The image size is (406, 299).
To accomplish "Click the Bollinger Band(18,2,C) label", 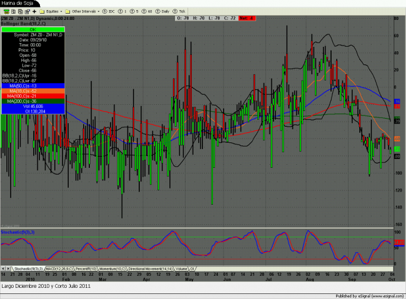I will click(x=23, y=24).
